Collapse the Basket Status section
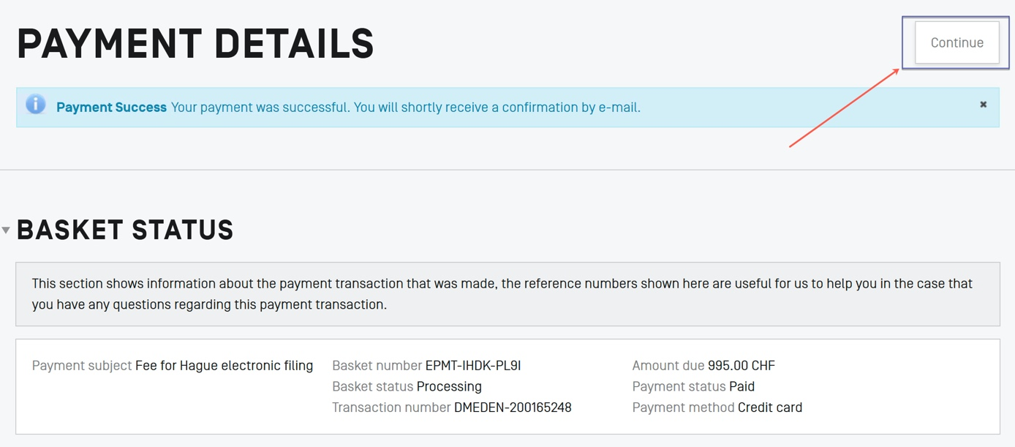The width and height of the screenshot is (1015, 447). [x=6, y=230]
